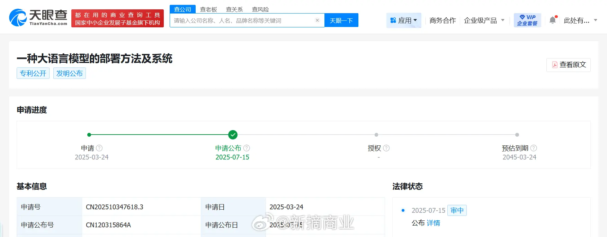The image size is (607, 237).
Task: Click the 基本信息 section heading
Action: [x=32, y=186]
